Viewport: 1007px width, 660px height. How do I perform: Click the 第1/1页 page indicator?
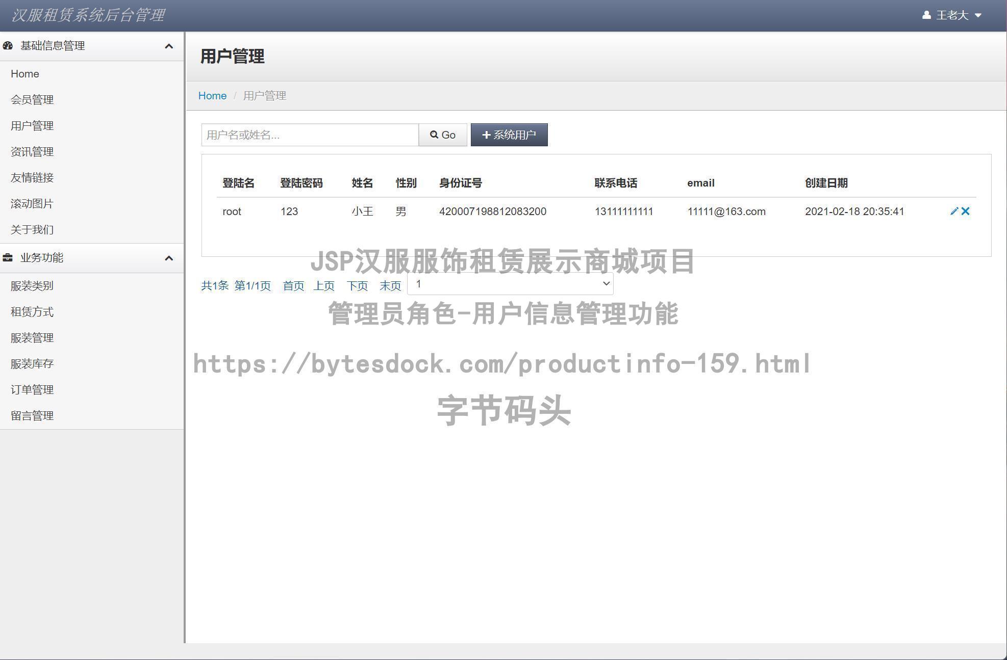coord(253,286)
